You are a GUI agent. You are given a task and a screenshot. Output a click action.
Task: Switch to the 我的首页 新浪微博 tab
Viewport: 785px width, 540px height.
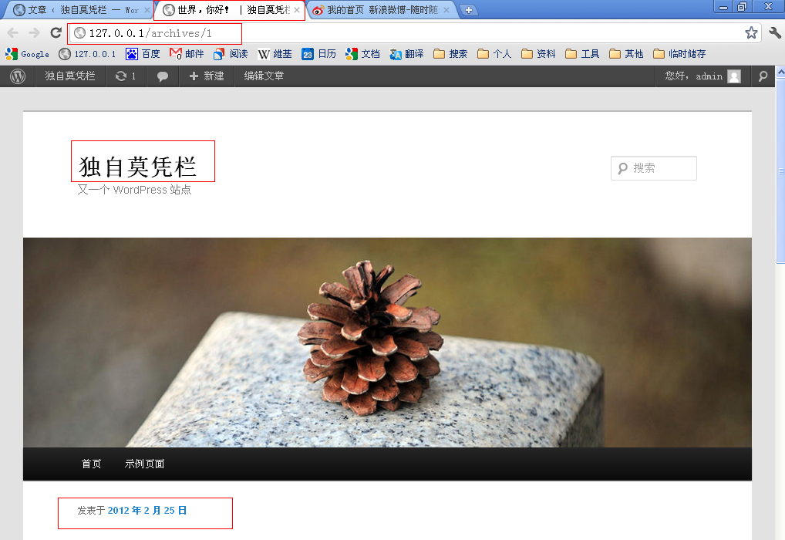[382, 10]
